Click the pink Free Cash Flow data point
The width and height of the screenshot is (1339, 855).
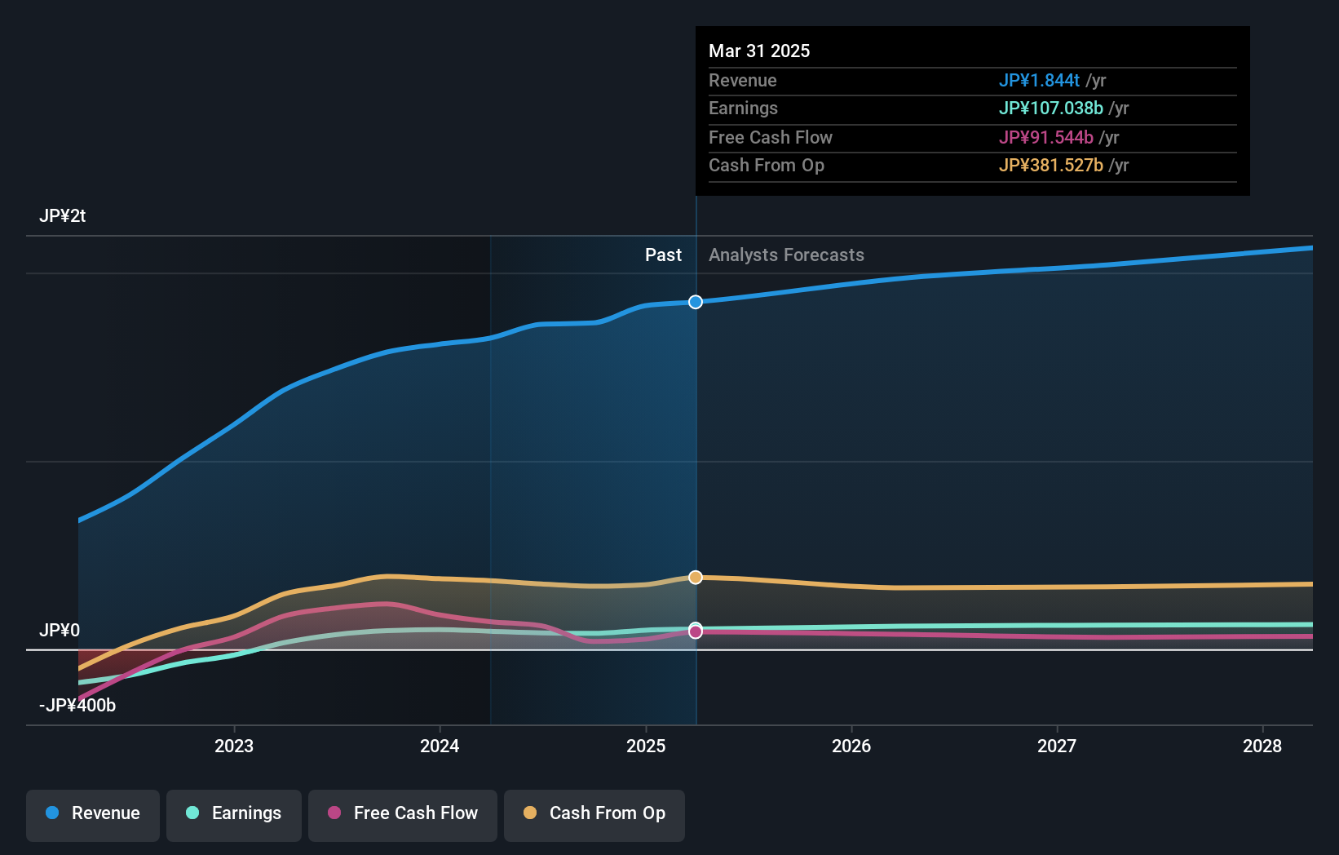(x=696, y=632)
